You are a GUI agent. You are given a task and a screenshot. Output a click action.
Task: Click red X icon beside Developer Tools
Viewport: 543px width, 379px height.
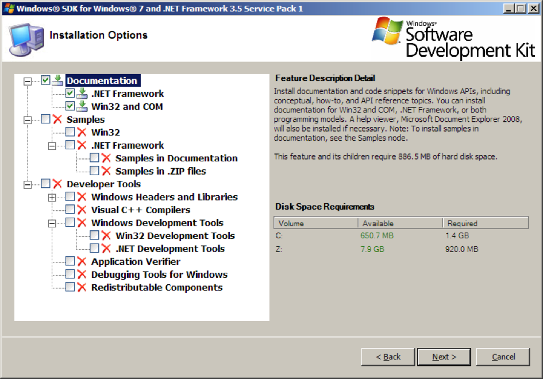(x=57, y=184)
